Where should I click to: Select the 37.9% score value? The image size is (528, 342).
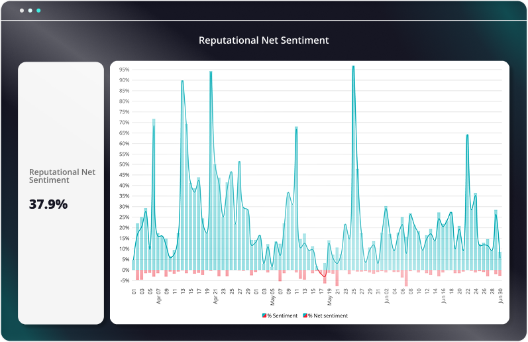[x=48, y=204]
